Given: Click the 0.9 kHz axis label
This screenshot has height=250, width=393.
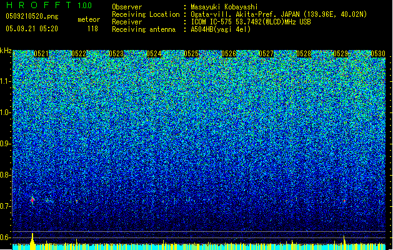Looking at the screenshot, I should coord(6,144).
